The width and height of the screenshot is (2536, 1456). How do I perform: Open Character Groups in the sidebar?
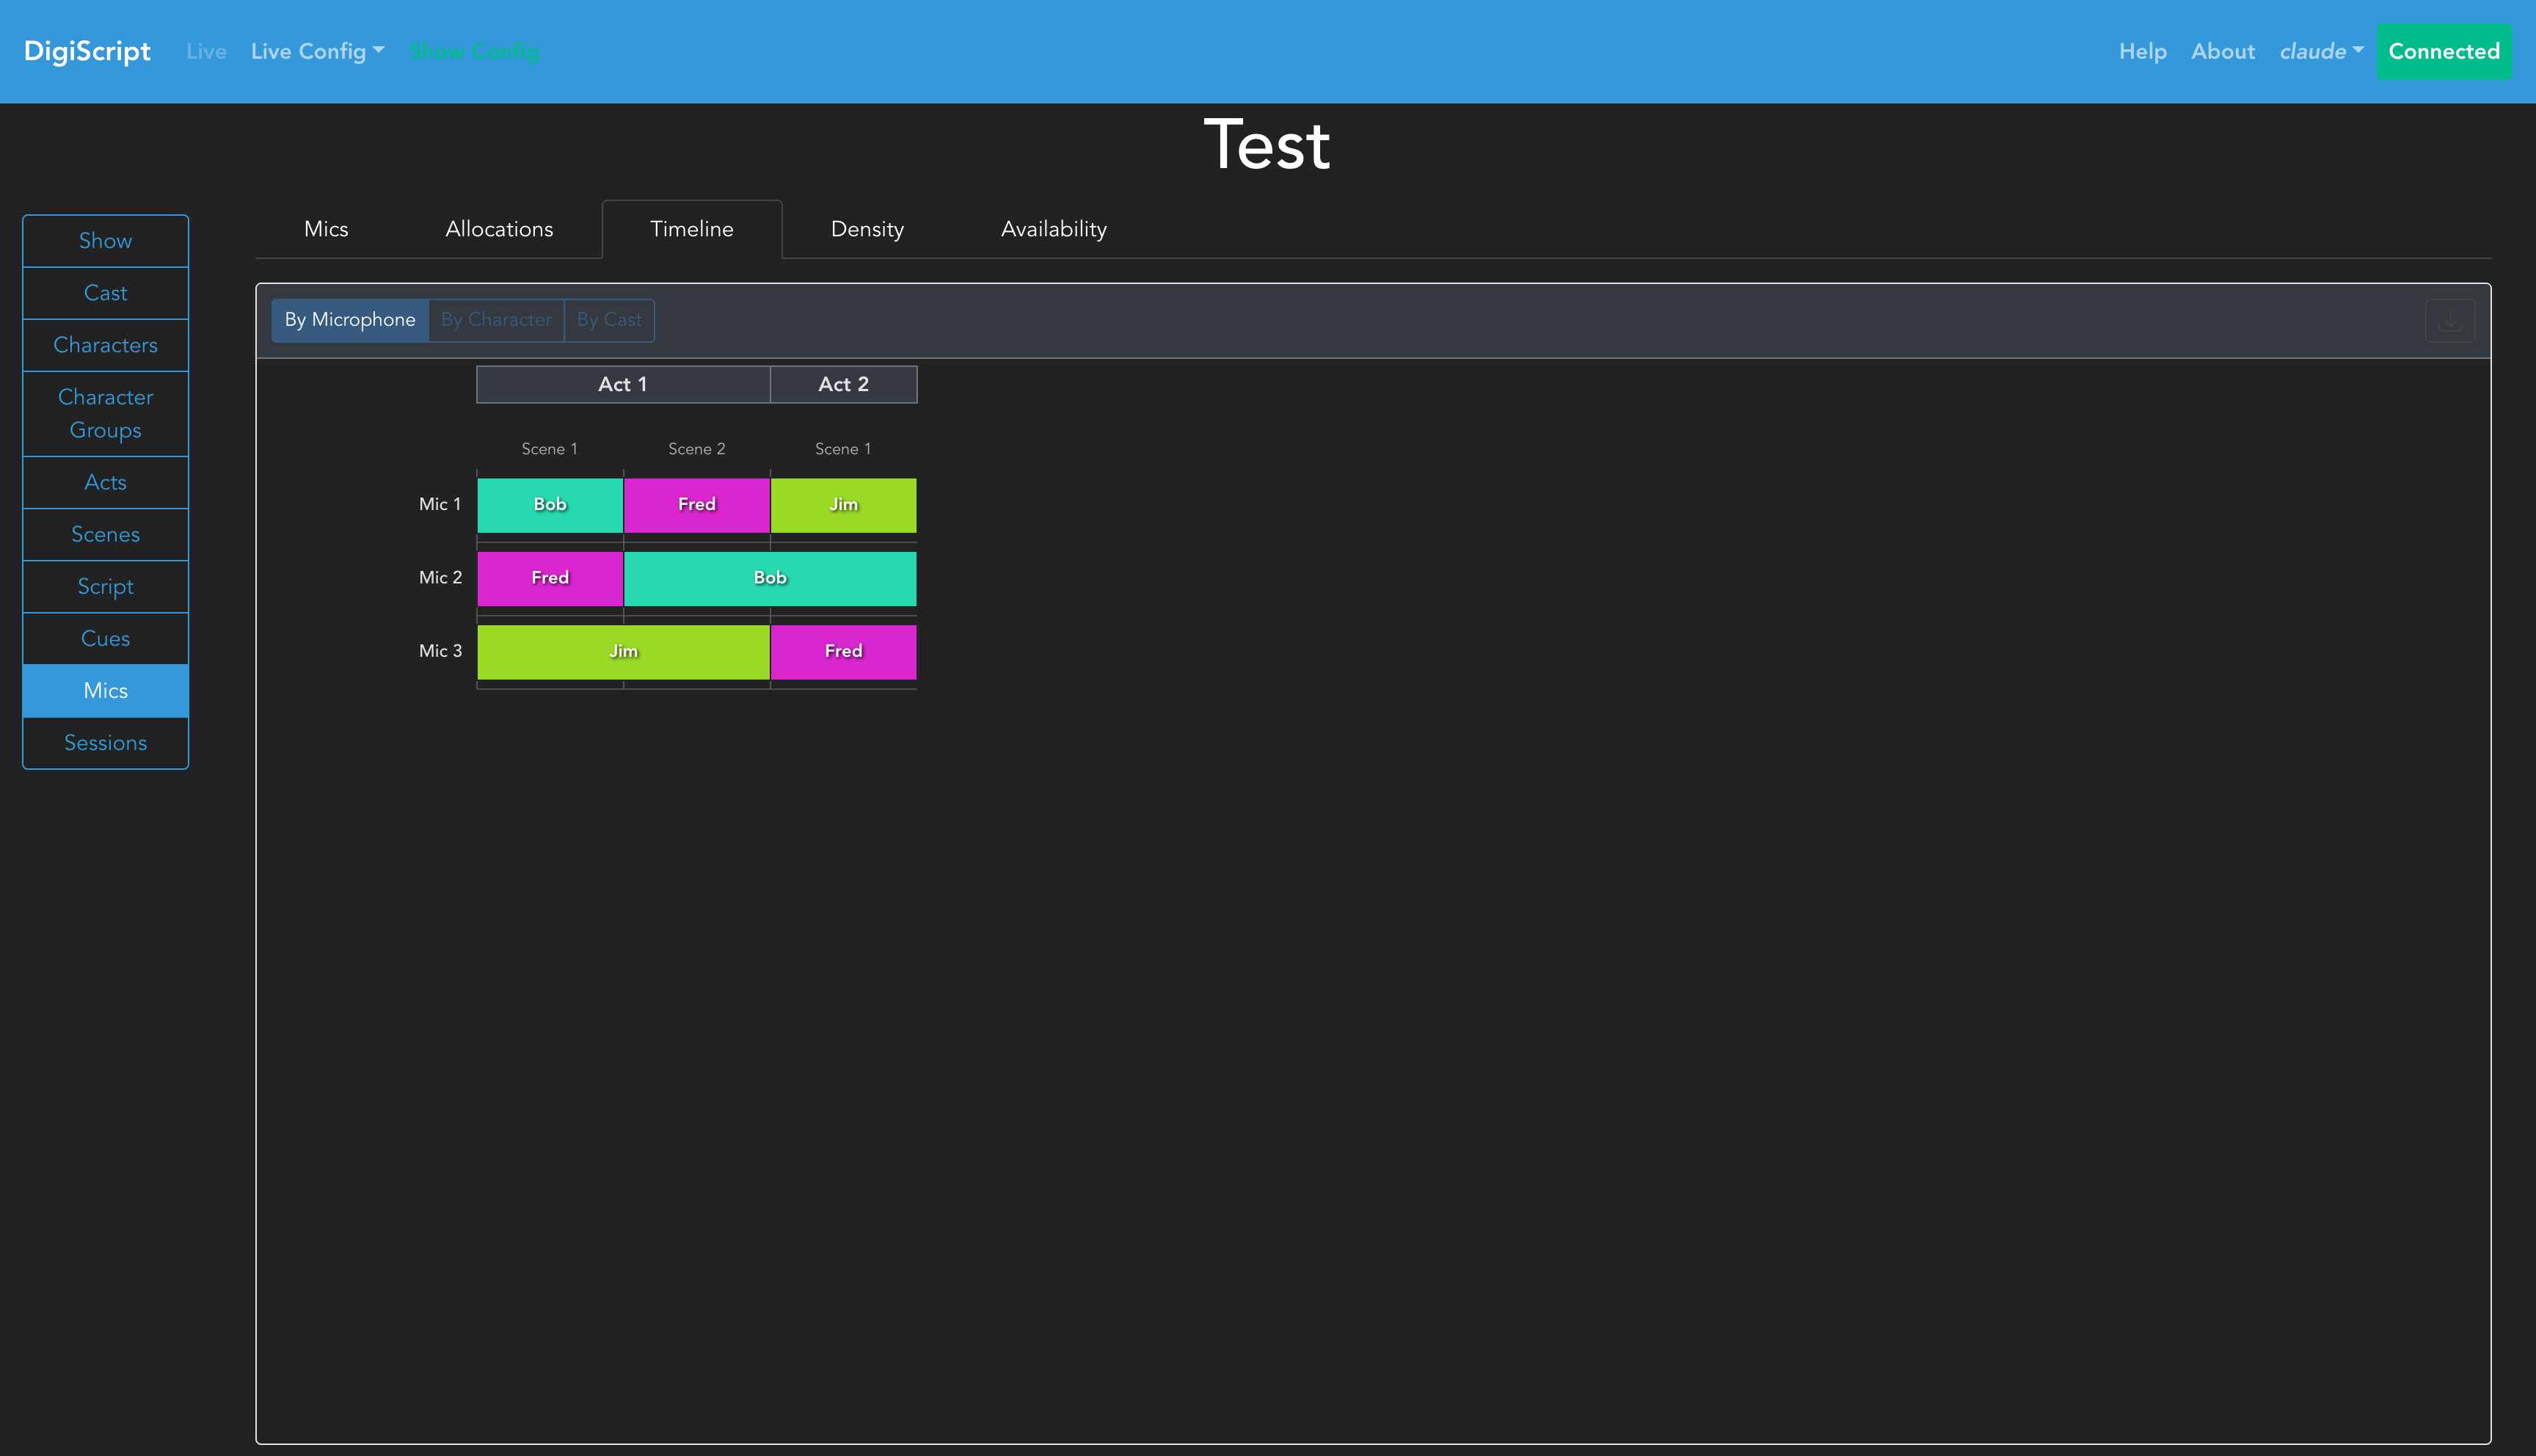(x=105, y=413)
